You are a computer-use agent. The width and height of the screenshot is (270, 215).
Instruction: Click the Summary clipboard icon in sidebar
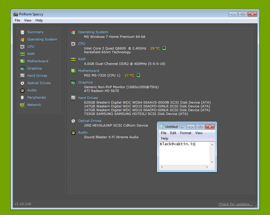click(x=22, y=32)
